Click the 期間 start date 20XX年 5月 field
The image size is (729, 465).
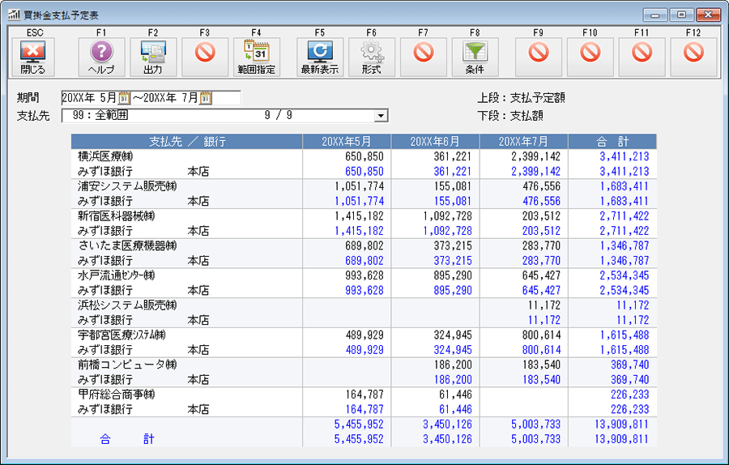[x=90, y=98]
